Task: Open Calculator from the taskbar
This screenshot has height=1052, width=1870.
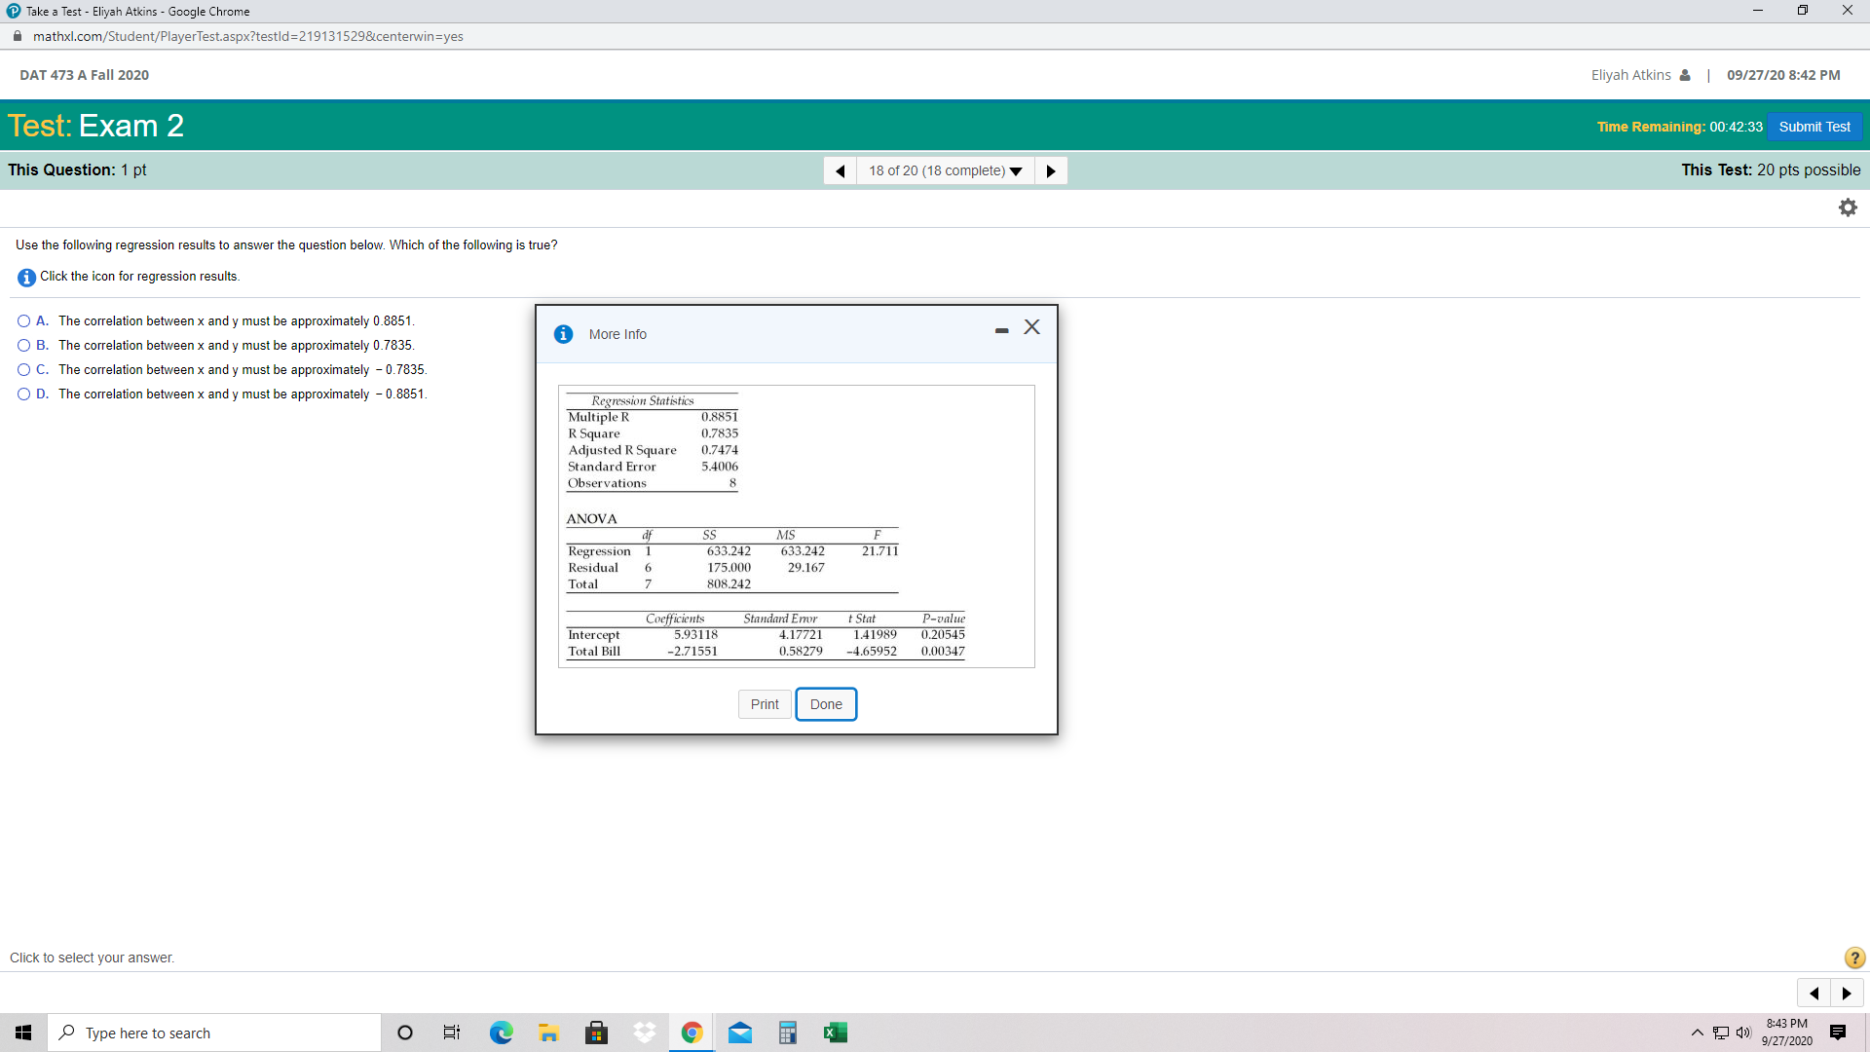Action: pyautogui.click(x=788, y=1033)
